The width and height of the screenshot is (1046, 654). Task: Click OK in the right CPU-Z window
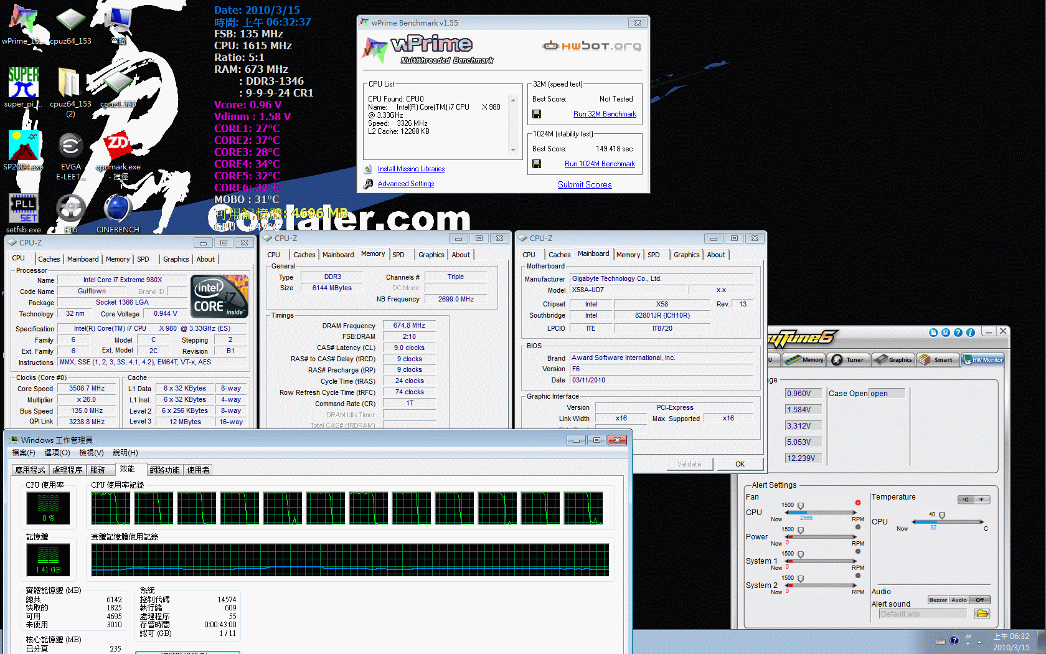pyautogui.click(x=740, y=464)
